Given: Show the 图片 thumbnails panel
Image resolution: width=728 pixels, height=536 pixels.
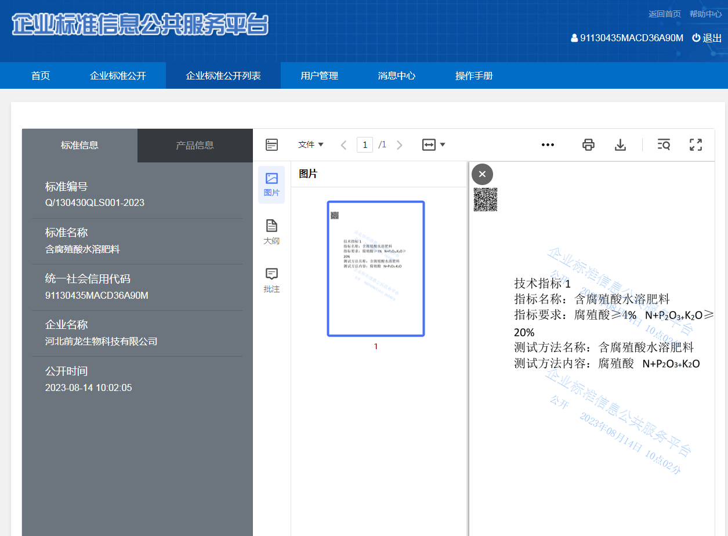Looking at the screenshot, I should [x=271, y=184].
